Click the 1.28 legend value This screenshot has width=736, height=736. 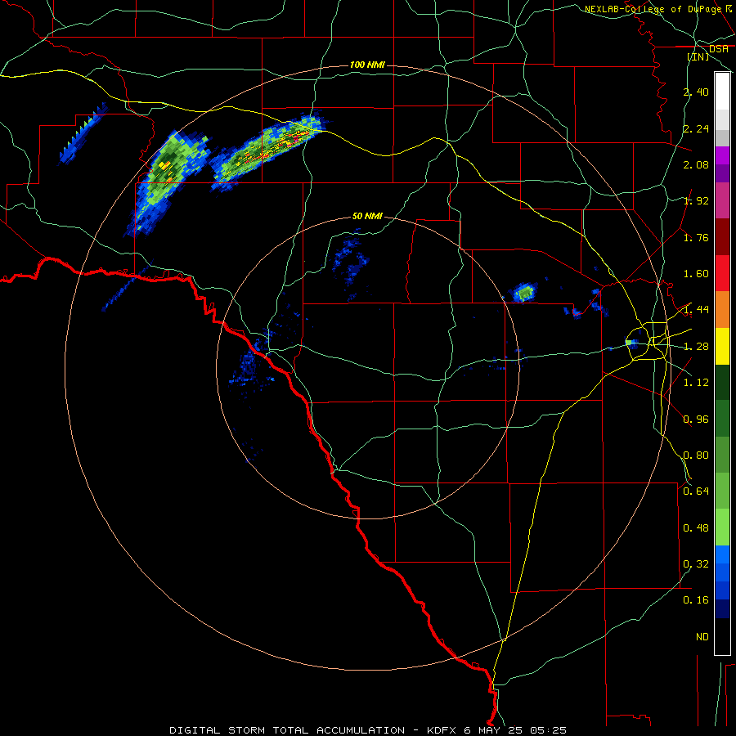696,347
